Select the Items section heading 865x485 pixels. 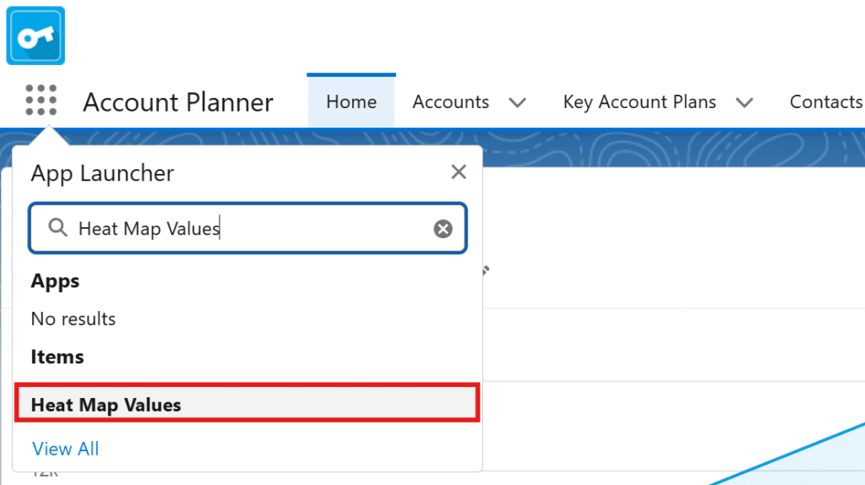tap(57, 357)
